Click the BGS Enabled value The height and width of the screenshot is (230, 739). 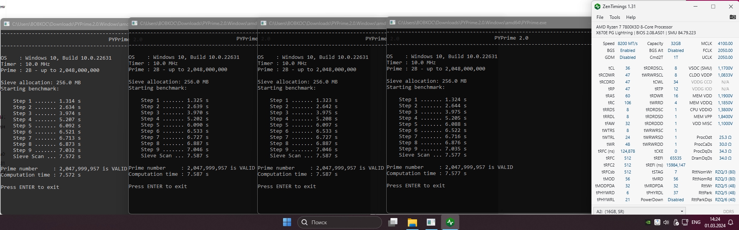627,50
